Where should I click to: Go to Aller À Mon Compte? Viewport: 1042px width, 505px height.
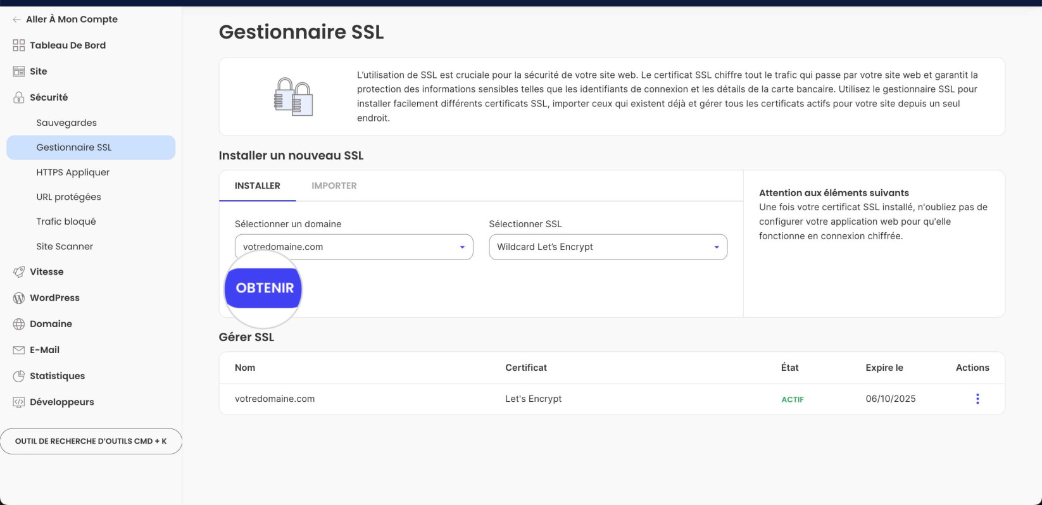(x=72, y=20)
